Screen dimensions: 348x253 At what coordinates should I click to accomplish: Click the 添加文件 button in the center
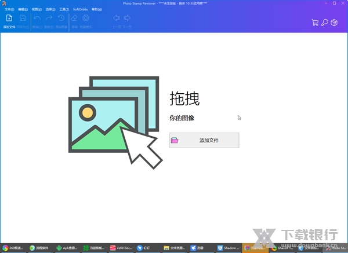204,140
